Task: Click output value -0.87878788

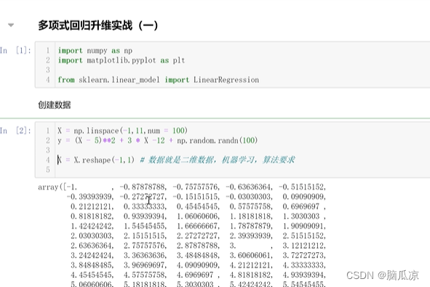Action: click(x=143, y=187)
